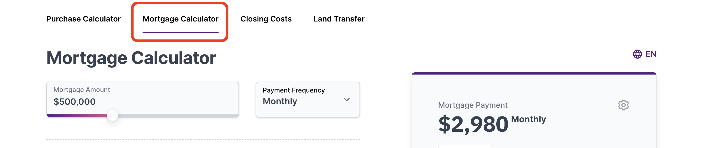Viewport: 713px width, 148px height.
Task: Click the globe language icon
Action: tap(637, 54)
